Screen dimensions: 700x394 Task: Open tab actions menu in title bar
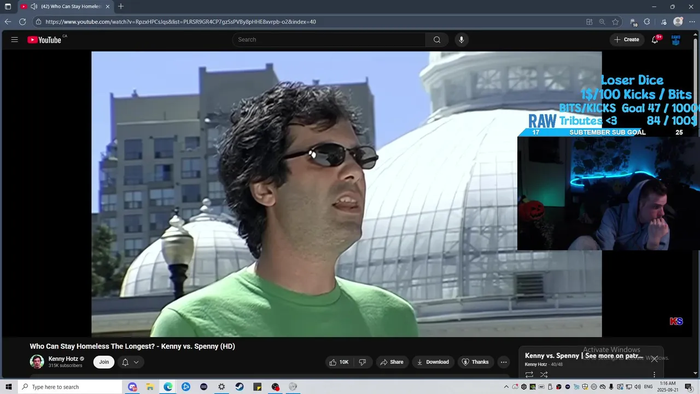pos(8,7)
